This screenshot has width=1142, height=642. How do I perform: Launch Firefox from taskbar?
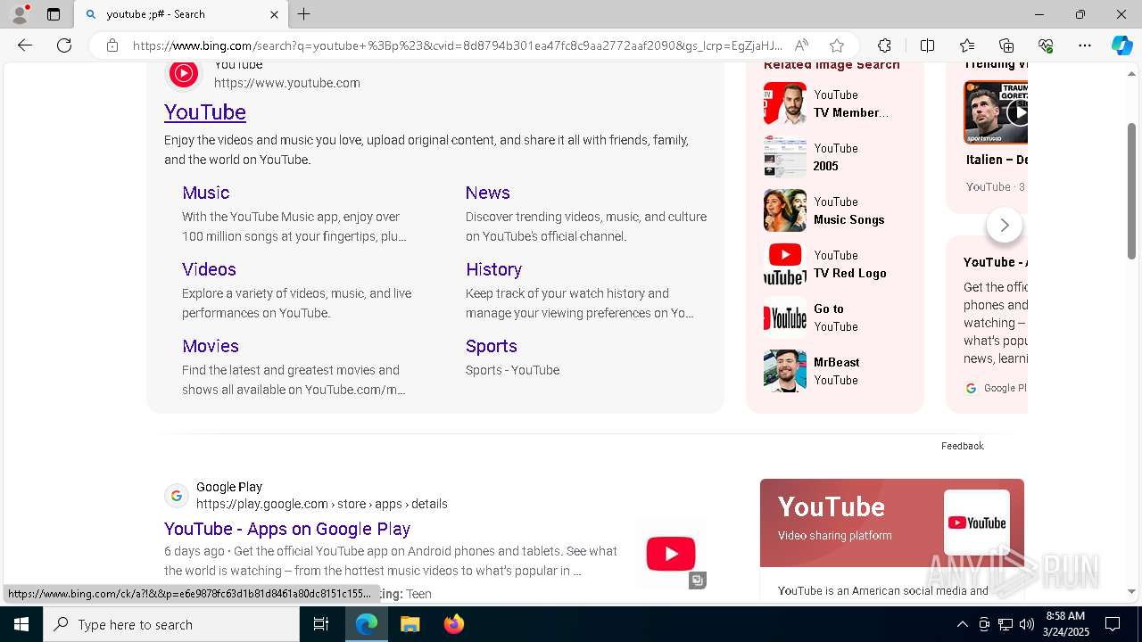coord(454,624)
